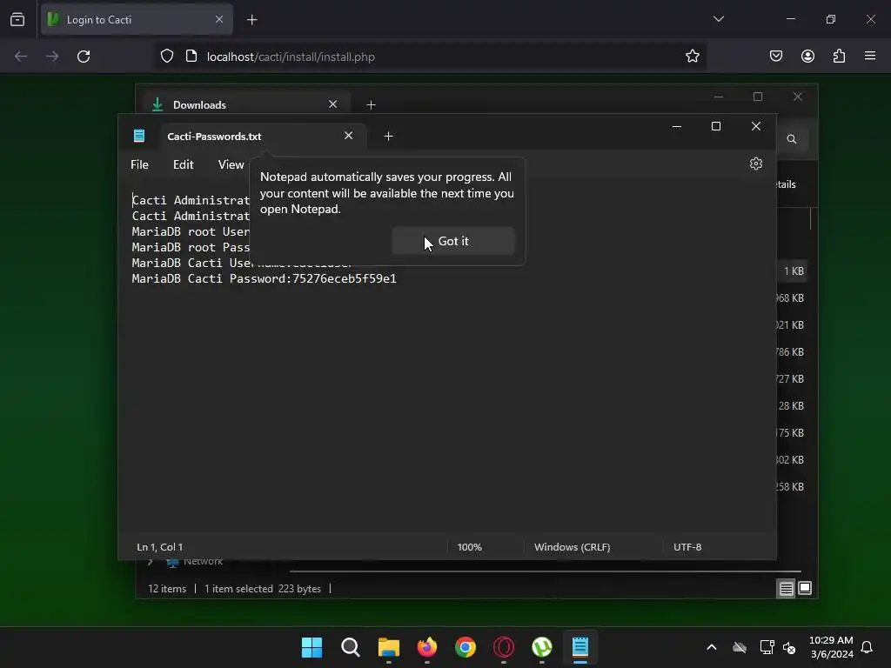Image resolution: width=891 pixels, height=668 pixels.
Task: Close the Cacti-Passwords.txt tab
Action: click(x=348, y=136)
